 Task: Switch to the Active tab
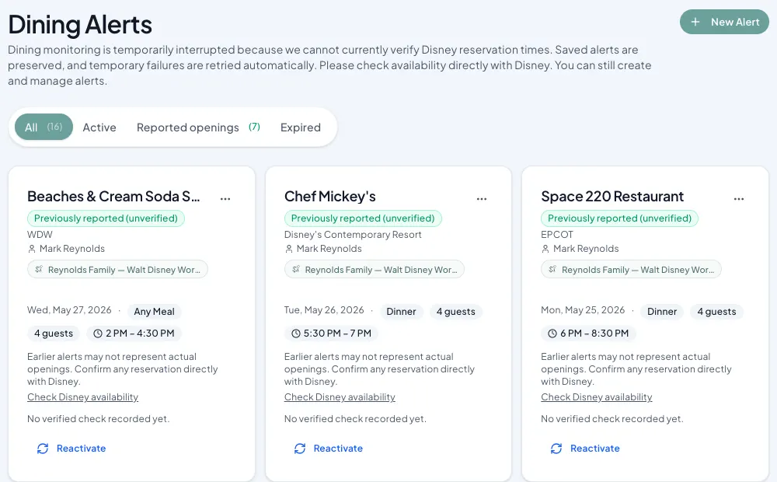point(99,127)
